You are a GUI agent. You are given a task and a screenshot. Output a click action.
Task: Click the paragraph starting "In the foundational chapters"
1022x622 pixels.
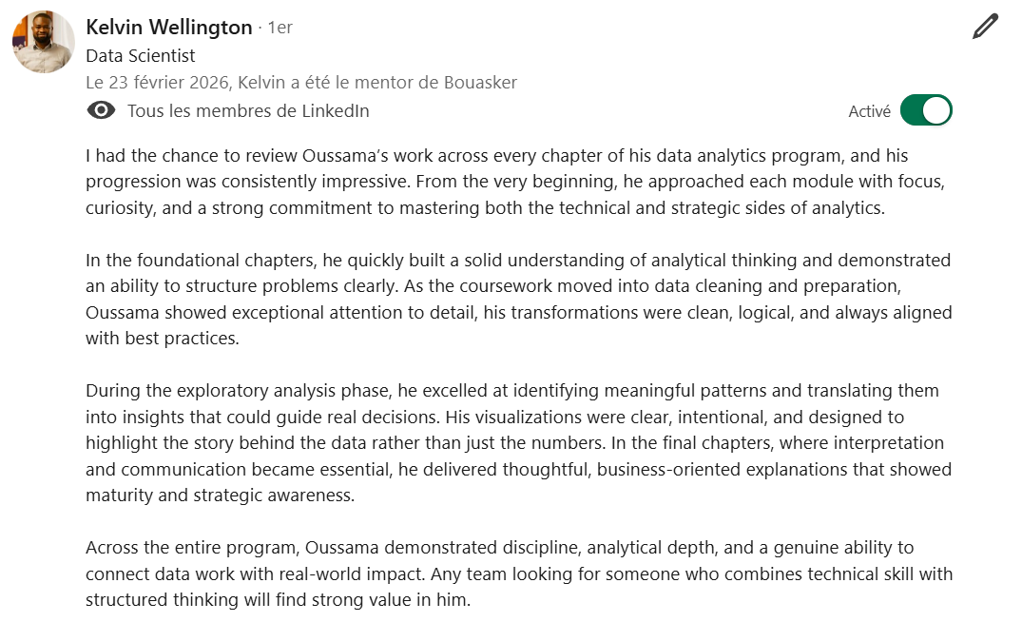point(519,300)
